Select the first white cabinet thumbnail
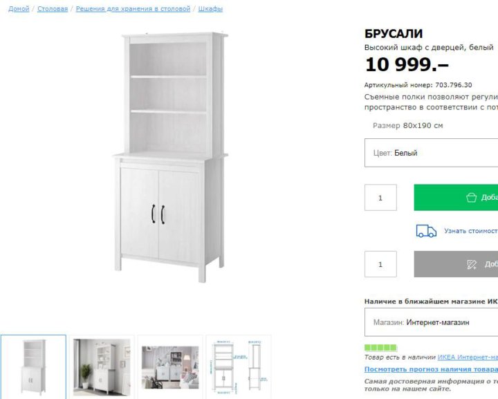 click(x=33, y=366)
